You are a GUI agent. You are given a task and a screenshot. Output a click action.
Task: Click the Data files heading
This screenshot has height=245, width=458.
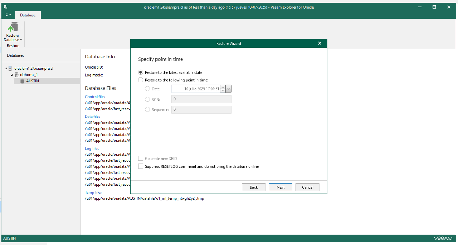pyautogui.click(x=92, y=116)
